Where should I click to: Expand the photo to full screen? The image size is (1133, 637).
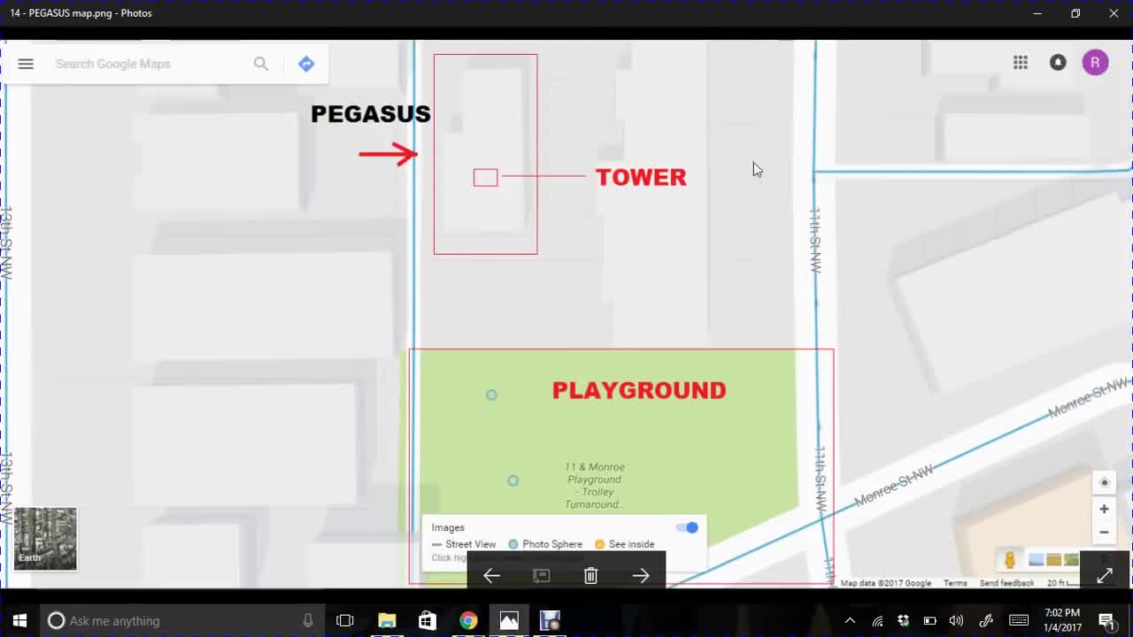1105,576
